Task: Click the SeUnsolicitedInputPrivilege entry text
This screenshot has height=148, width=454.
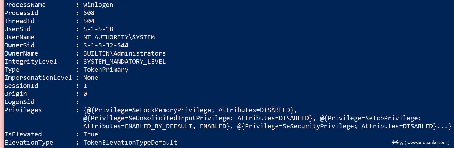Action: pos(160,118)
